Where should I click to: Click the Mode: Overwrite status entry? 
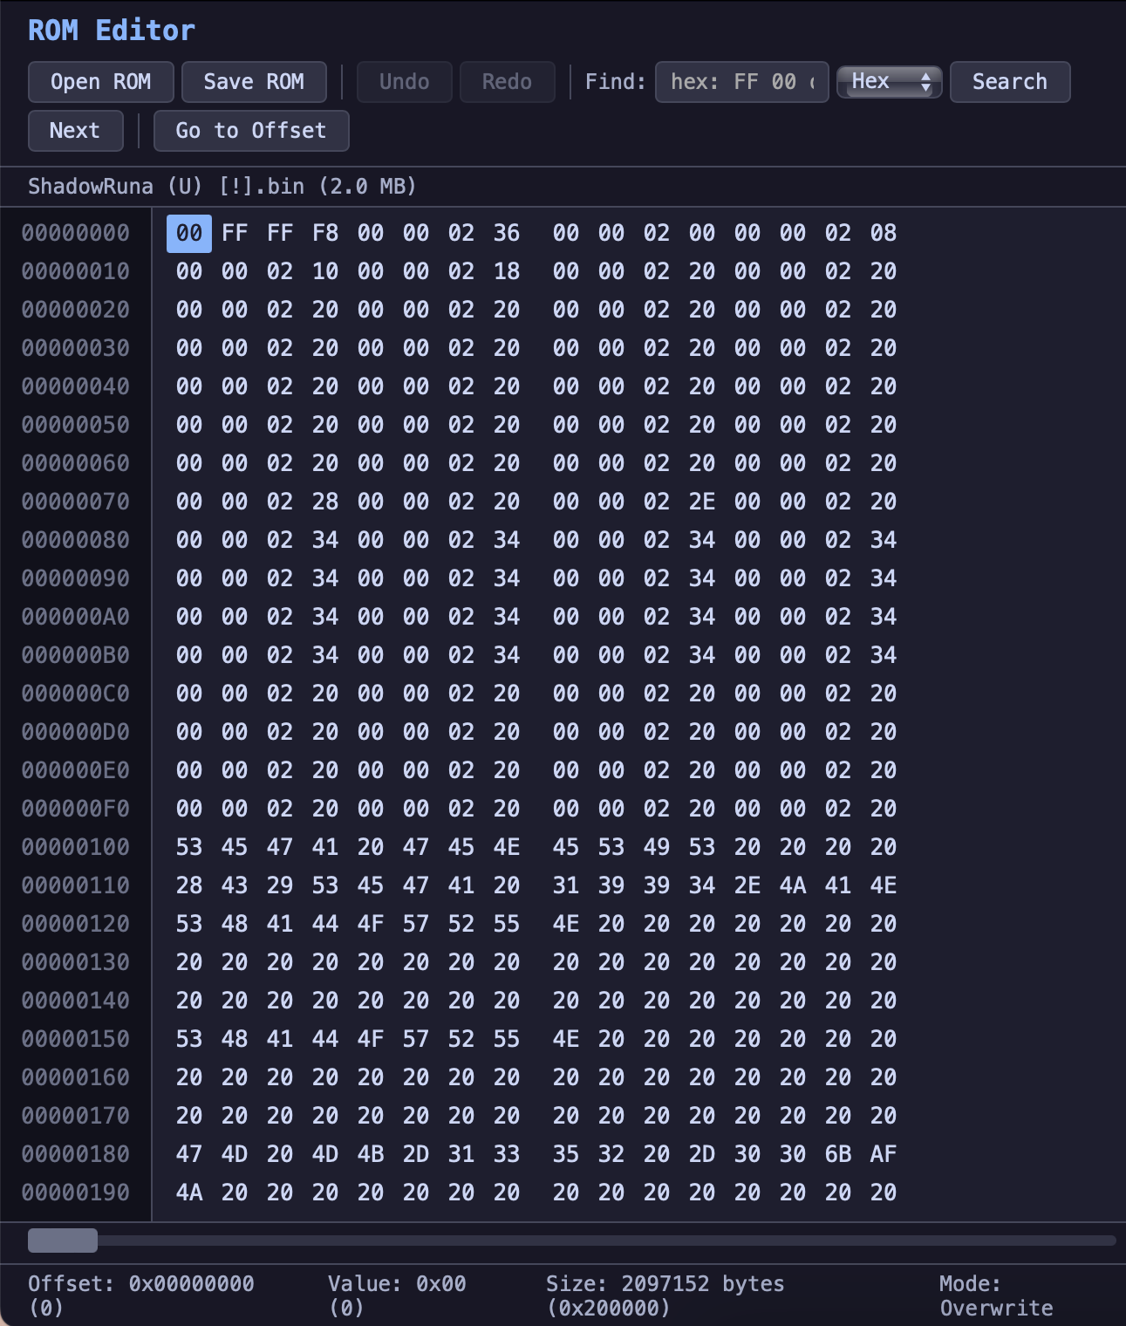pyautogui.click(x=996, y=1295)
